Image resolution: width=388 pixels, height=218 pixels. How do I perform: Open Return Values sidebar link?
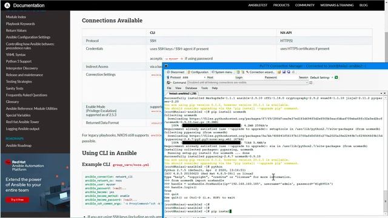16,31
